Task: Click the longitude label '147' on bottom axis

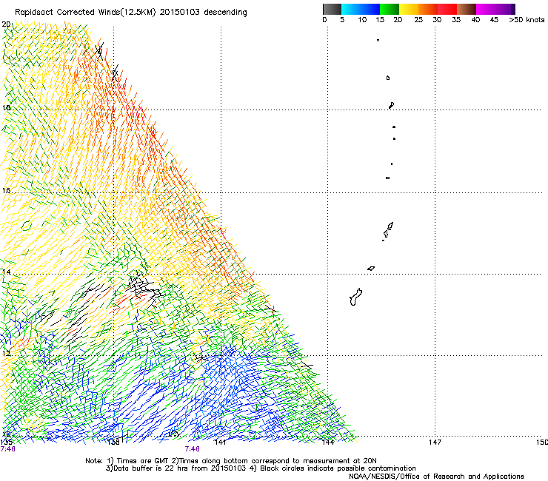Action: tap(435, 443)
